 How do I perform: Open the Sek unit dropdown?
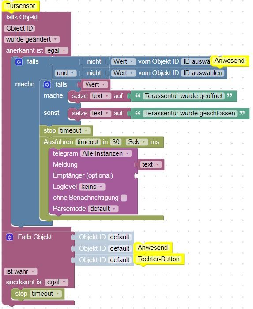point(137,142)
